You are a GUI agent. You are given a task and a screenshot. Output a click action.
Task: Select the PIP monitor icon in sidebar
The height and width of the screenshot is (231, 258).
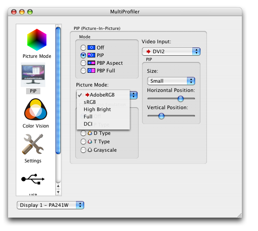tap(33, 75)
